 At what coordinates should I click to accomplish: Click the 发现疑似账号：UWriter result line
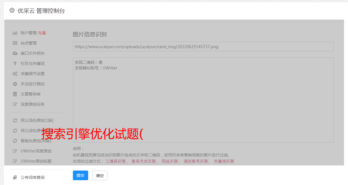[x=96, y=68]
